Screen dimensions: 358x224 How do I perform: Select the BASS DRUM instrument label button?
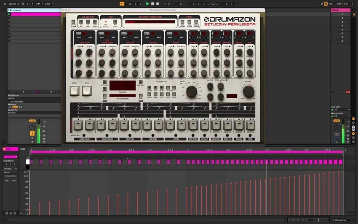tap(84, 139)
